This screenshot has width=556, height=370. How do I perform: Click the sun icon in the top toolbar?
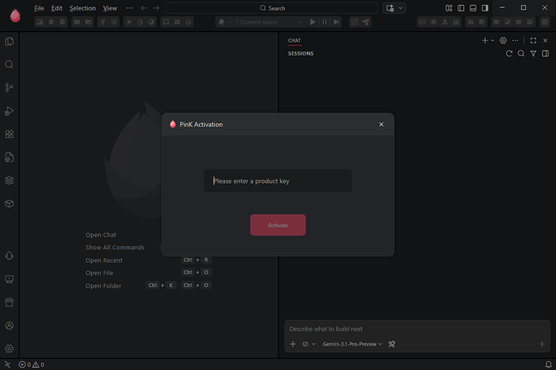click(x=129, y=22)
